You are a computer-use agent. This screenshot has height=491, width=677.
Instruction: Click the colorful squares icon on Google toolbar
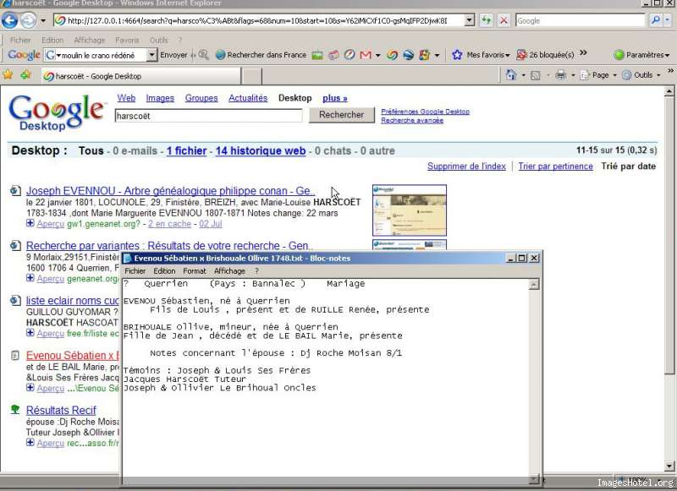coord(425,55)
